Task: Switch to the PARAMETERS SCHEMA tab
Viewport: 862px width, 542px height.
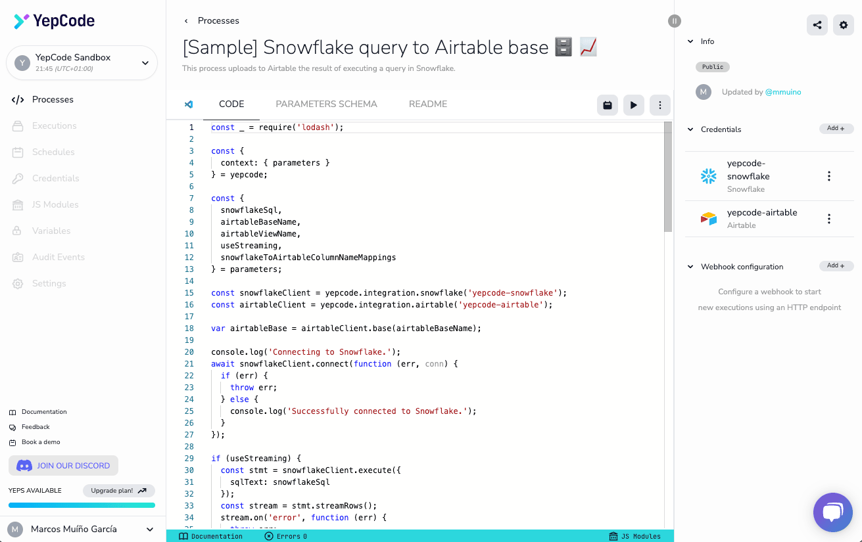Action: 326,104
